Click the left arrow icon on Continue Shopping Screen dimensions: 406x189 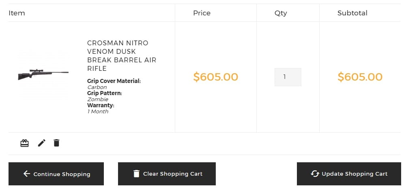[27, 174]
